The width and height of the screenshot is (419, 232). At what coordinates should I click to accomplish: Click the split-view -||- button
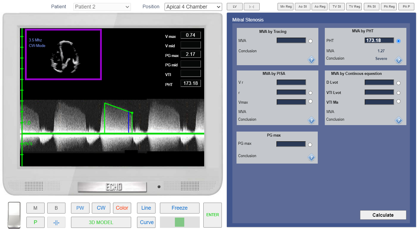56,222
